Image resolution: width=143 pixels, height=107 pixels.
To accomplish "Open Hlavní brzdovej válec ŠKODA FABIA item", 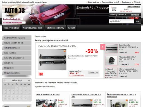I will coord(128,71).
